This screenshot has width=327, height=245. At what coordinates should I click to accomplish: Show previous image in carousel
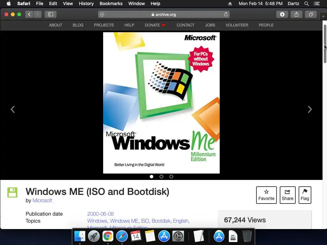tap(13, 109)
